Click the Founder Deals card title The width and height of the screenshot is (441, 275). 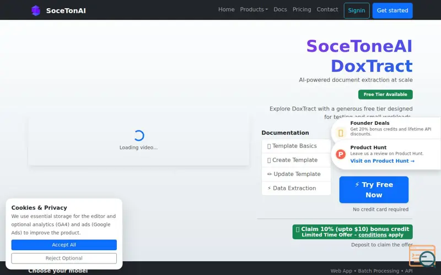coord(370,123)
